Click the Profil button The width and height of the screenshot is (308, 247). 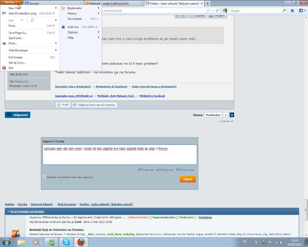point(63,105)
